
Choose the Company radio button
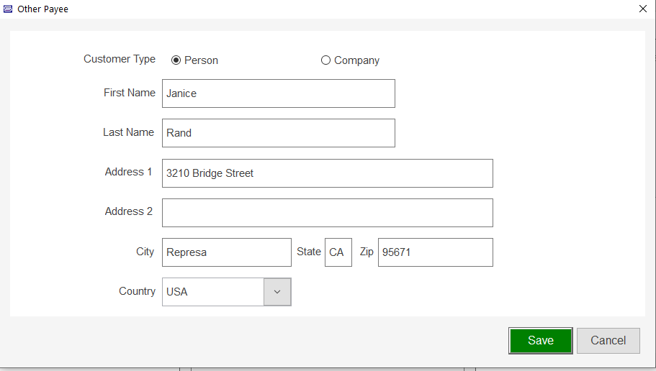[325, 60]
